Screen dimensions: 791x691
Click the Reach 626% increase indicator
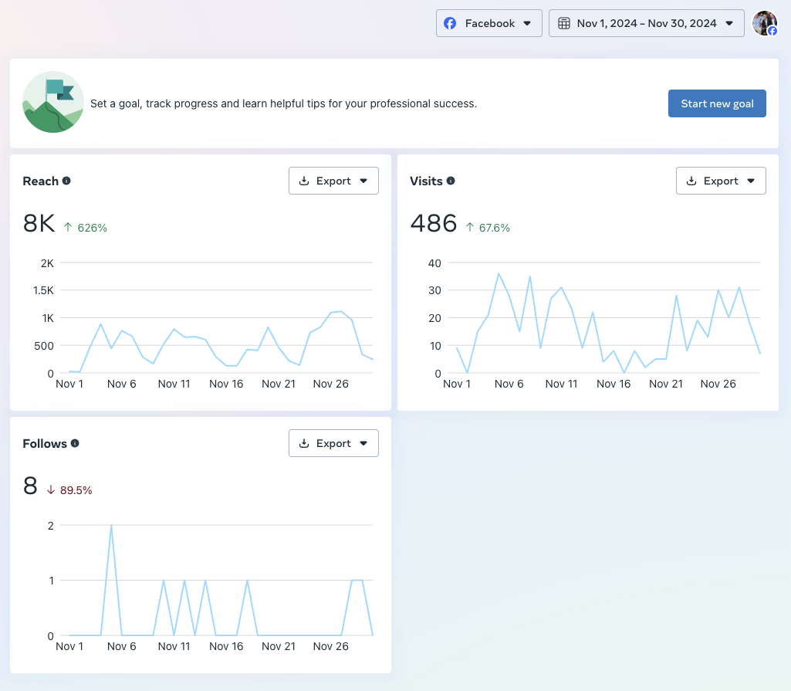click(86, 228)
